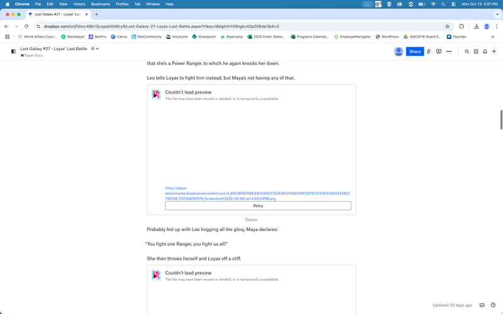
Task: Retry loading the first image preview
Action: point(258,205)
